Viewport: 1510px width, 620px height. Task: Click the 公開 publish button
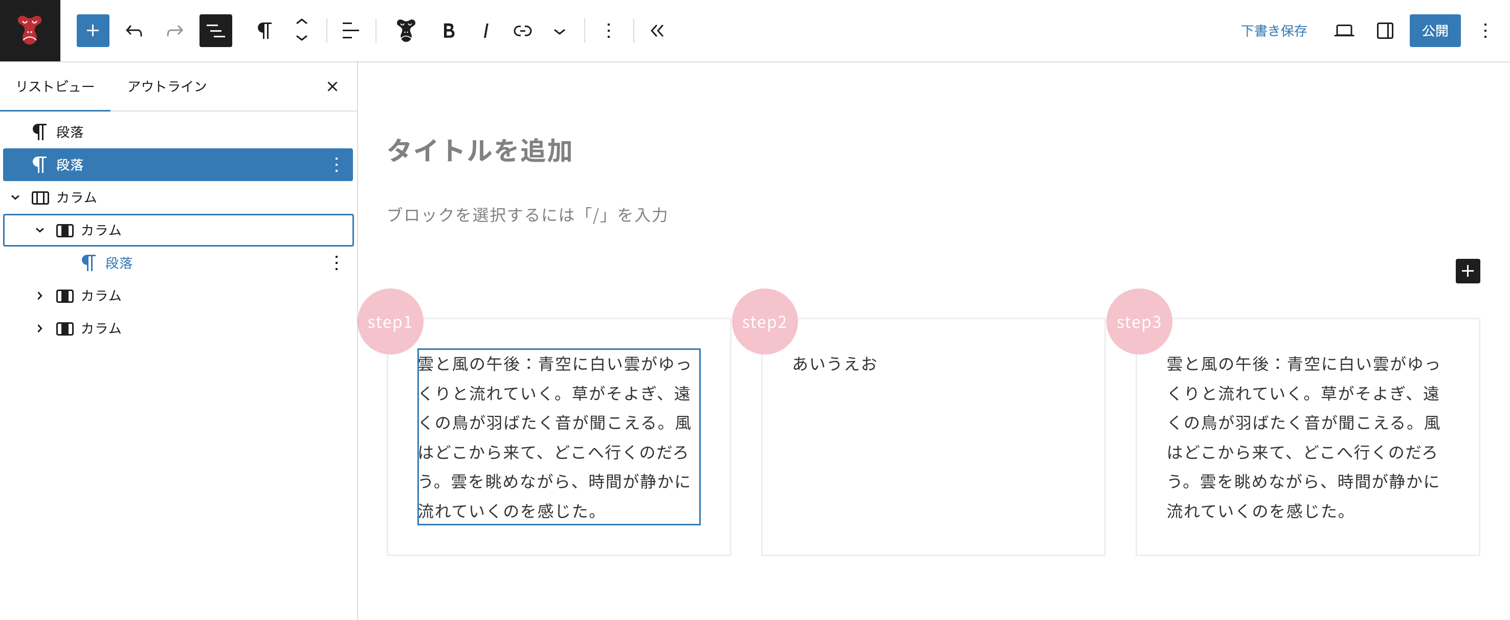(x=1434, y=31)
